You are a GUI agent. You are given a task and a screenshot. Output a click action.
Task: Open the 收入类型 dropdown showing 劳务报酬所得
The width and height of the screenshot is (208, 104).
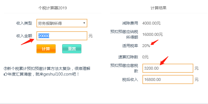pos(62,23)
